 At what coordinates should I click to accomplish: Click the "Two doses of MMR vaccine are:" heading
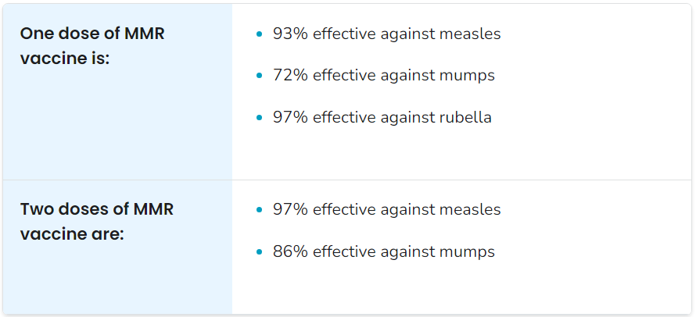click(97, 222)
